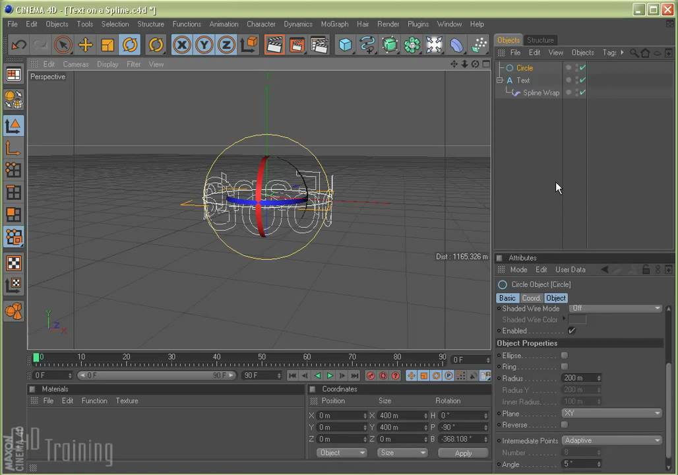Open the deformer objects icon

[x=456, y=45]
